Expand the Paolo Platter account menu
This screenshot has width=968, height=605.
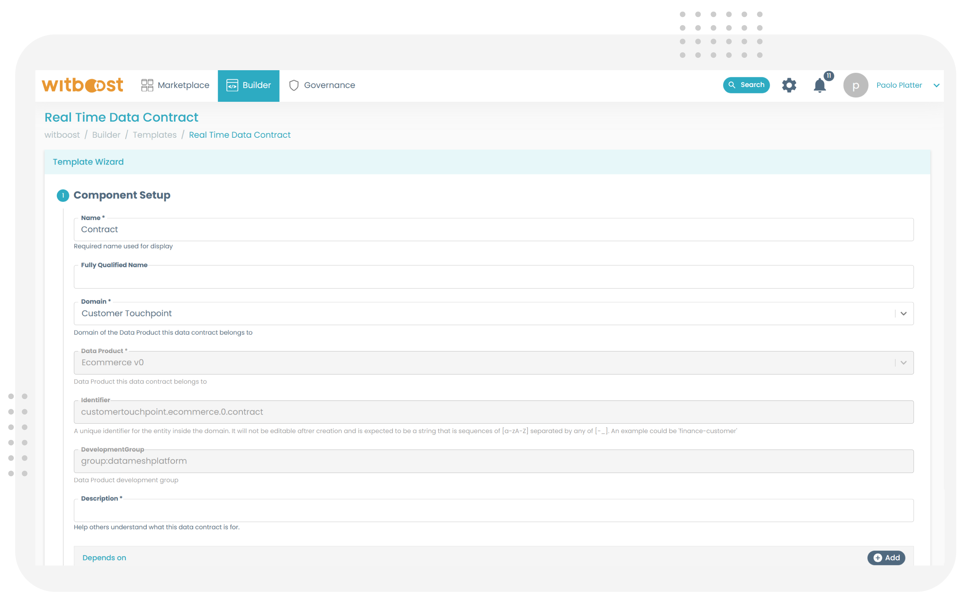(936, 85)
